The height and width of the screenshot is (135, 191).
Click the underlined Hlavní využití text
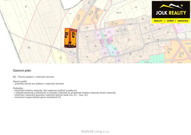click(x=20, y=81)
